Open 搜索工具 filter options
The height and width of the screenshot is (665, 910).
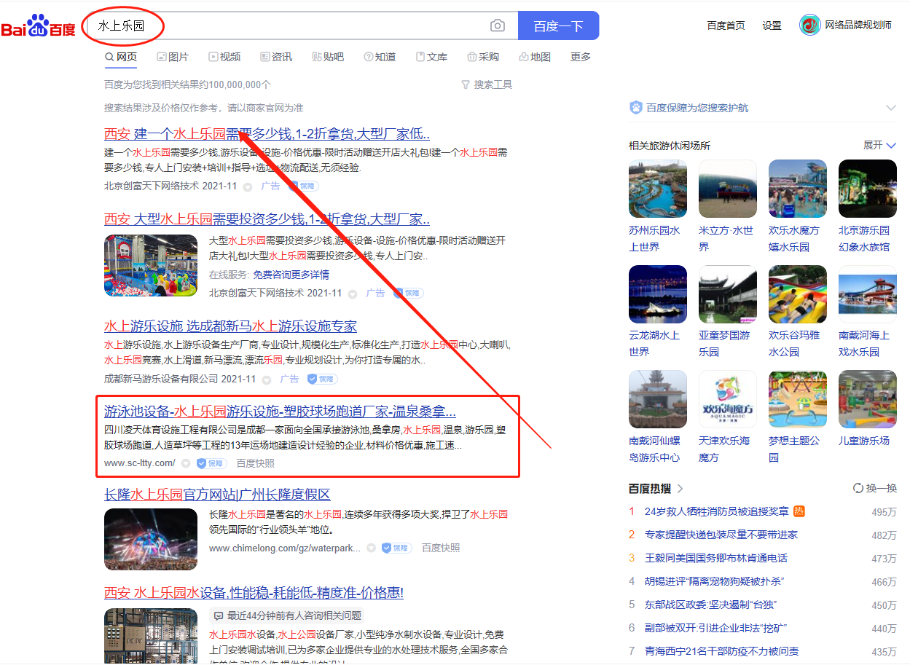(x=487, y=84)
